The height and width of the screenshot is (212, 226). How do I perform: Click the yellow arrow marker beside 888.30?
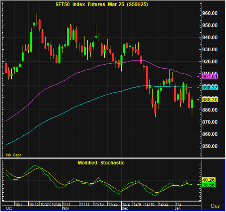[198, 100]
